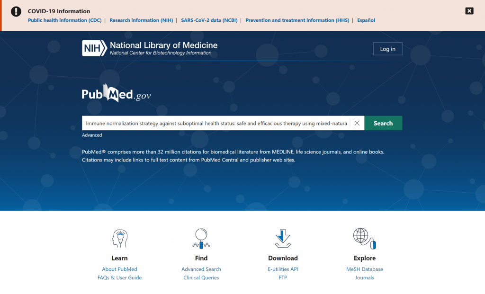The width and height of the screenshot is (485, 294).
Task: Click the COVID-19 exclamation alert icon
Action: (16, 11)
